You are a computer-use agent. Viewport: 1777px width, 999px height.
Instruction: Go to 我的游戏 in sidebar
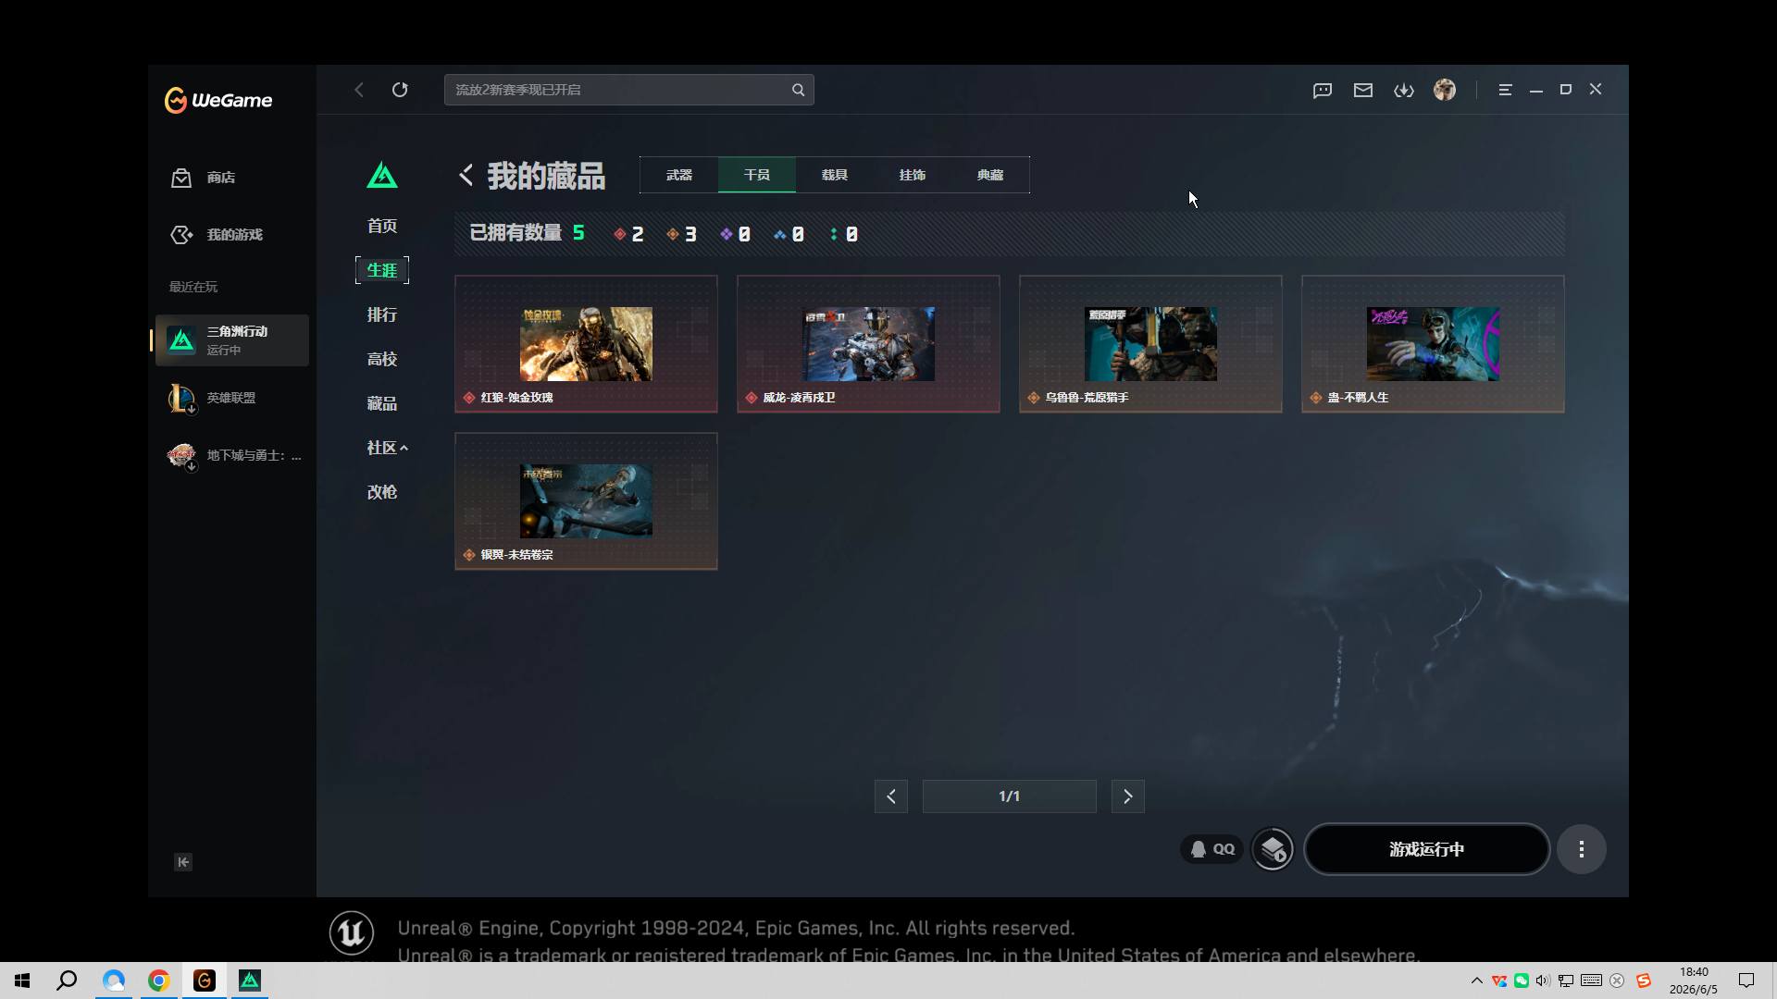tap(217, 235)
